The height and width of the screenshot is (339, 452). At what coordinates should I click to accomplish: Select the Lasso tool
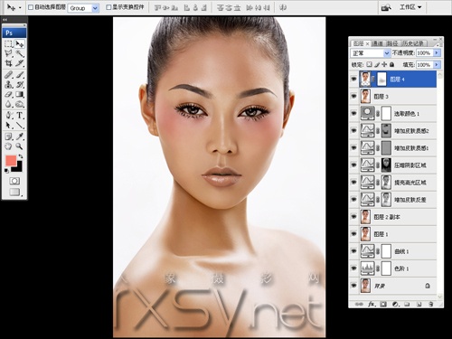[x=9, y=53]
